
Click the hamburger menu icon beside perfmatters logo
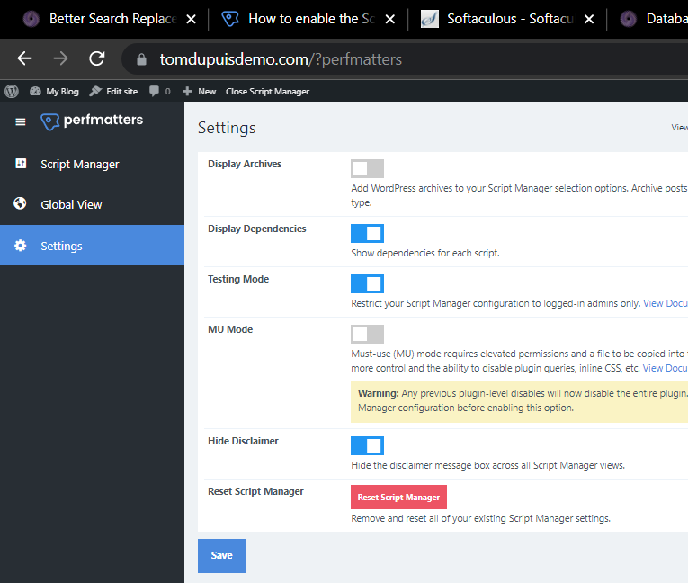(21, 121)
